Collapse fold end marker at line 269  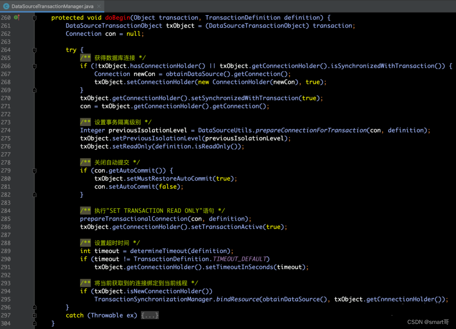35,90
